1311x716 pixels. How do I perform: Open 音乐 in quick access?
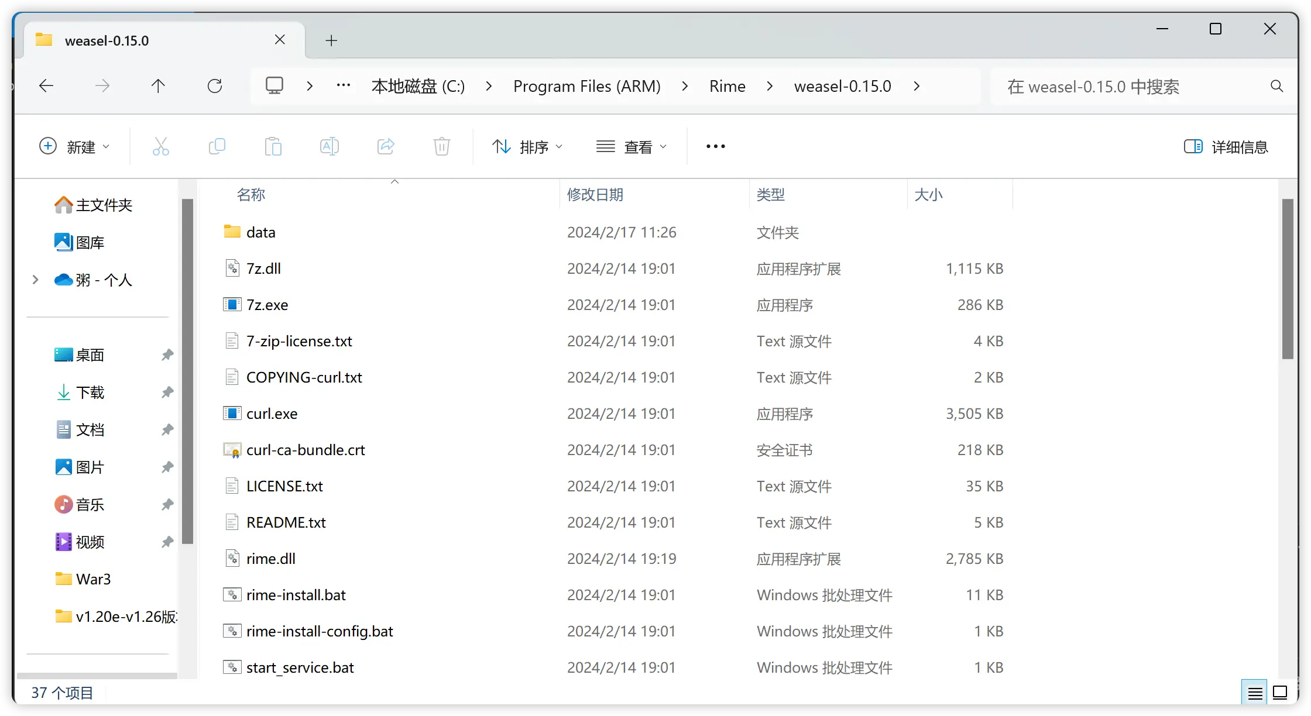(x=80, y=504)
